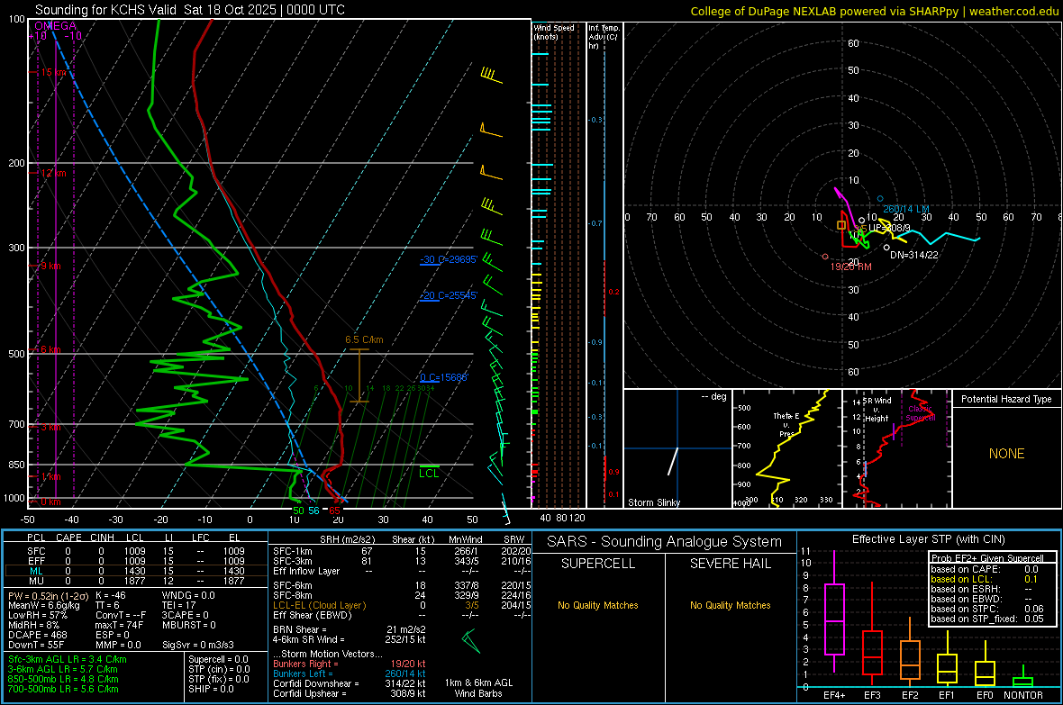Select the SFC parcel row
1063x705 pixels.
[x=136, y=551]
